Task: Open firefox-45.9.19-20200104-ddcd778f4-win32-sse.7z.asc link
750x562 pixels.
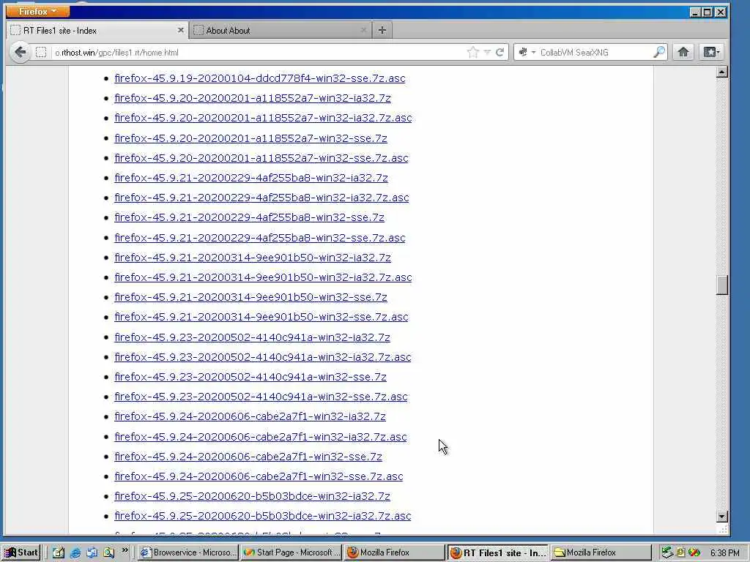Action: coord(260,78)
